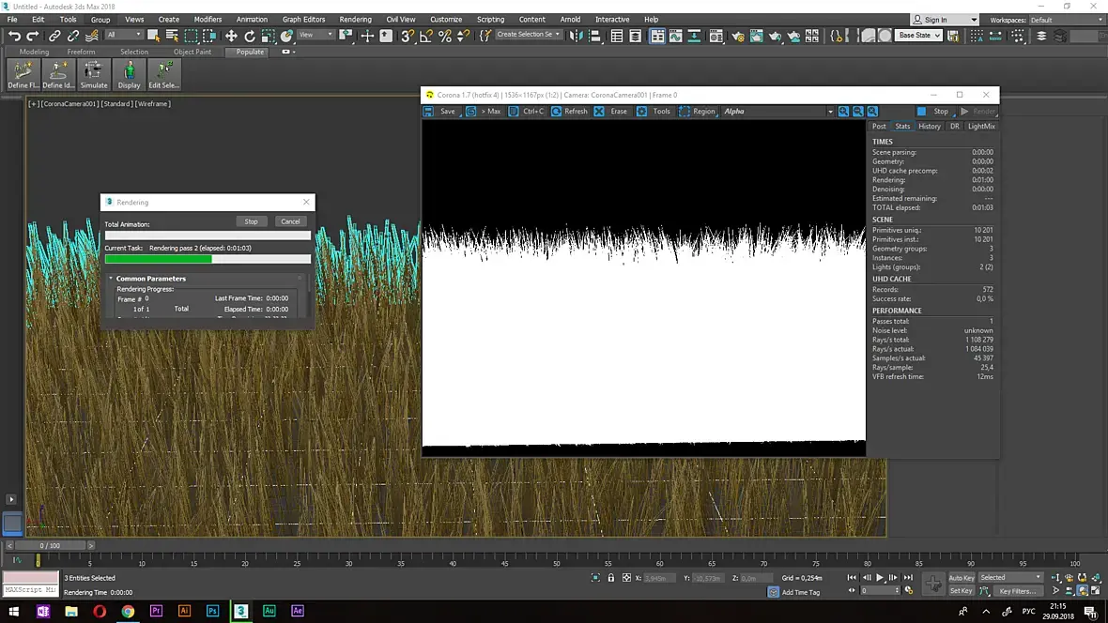Collapse the Common Parameters rollout
Screen dimensions: 1108x623
150,279
